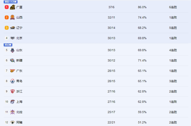Select the 季后赛 section tag
Screen dimensions: 191x126
[x=8, y=45]
